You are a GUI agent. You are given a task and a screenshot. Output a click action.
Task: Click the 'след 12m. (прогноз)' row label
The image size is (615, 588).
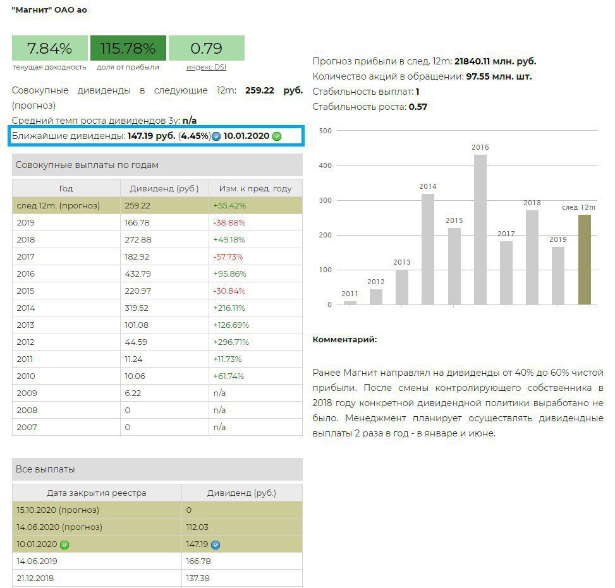[x=58, y=205]
